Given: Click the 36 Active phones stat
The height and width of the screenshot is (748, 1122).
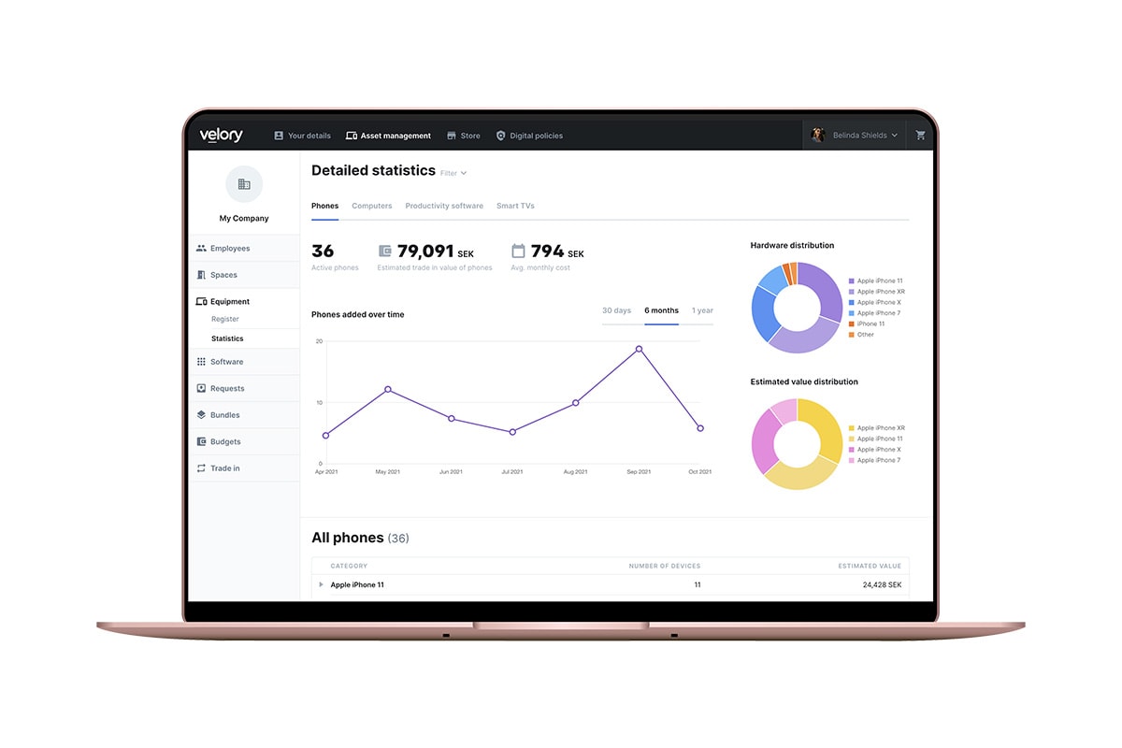Looking at the screenshot, I should 335,256.
